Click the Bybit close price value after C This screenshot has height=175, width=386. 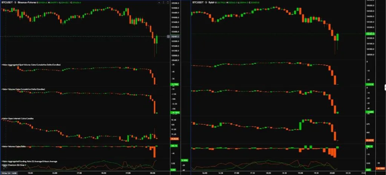point(254,3)
